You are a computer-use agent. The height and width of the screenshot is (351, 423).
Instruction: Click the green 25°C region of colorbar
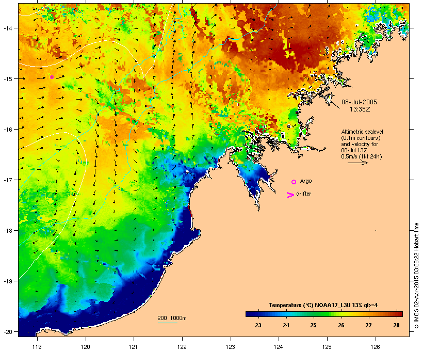coord(313,314)
